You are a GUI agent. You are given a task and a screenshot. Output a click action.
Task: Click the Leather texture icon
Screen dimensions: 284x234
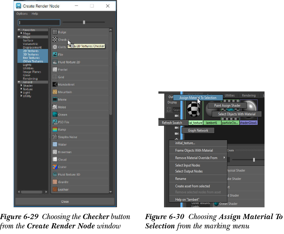click(x=55, y=189)
